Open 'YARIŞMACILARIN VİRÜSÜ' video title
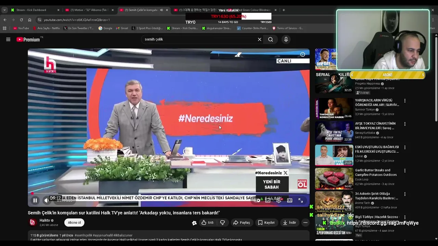This screenshot has height=246, width=438. coord(377,102)
